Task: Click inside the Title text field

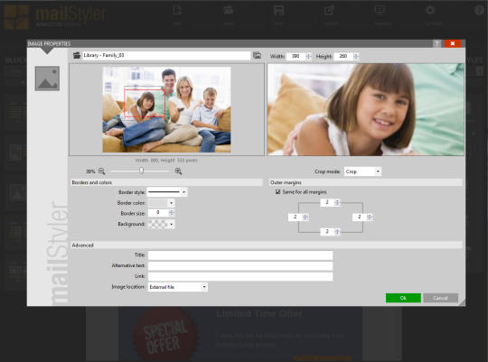Action: [x=240, y=255]
